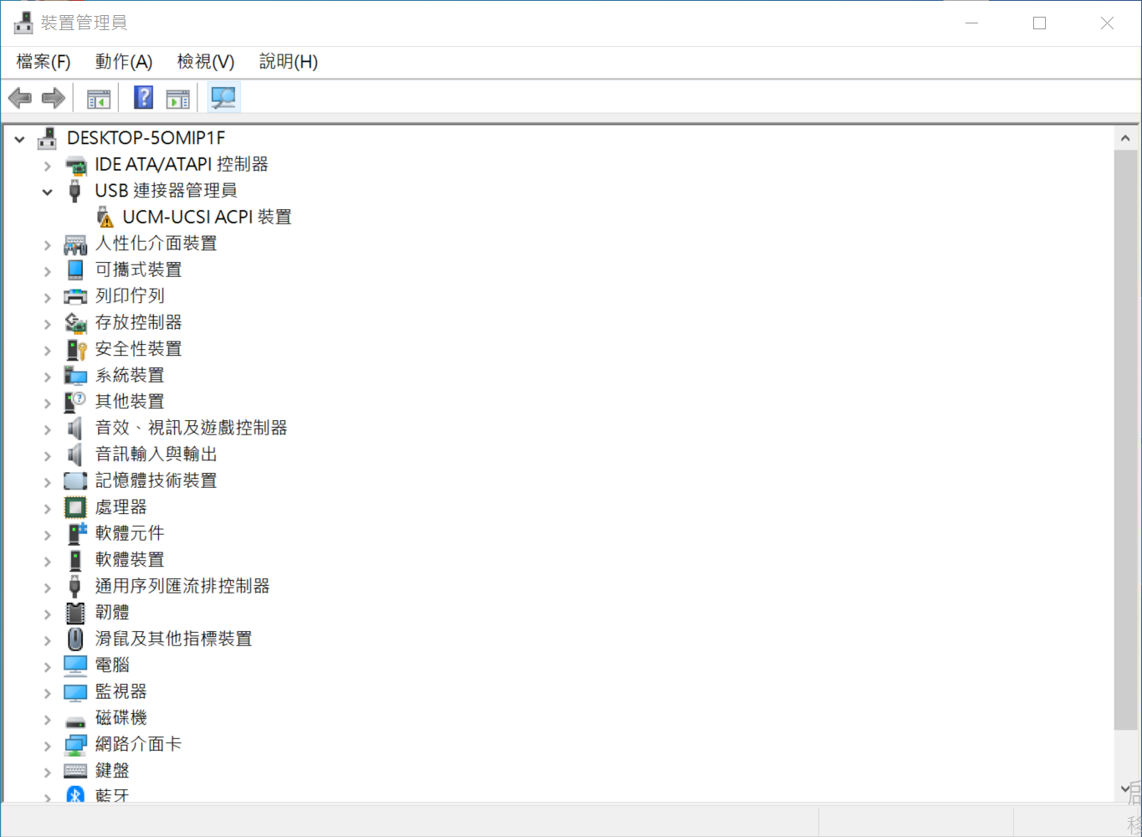This screenshot has height=837, width=1142.
Task: Click the 滑鼠及其他指標裝置 mouse icon
Action: 75,639
